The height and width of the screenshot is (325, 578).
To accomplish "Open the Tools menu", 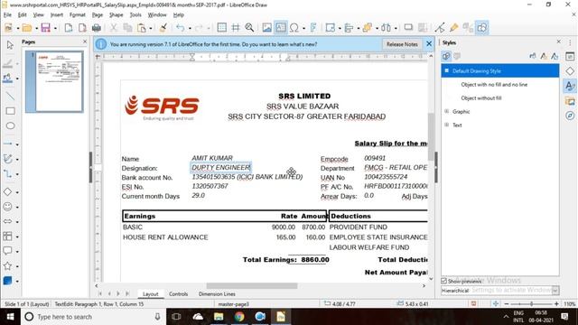I will pos(135,14).
